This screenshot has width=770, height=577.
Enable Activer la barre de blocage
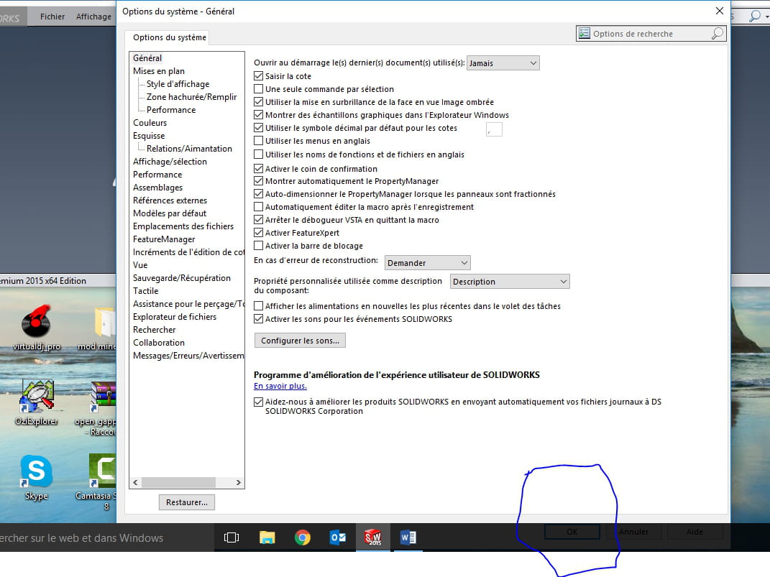click(258, 245)
